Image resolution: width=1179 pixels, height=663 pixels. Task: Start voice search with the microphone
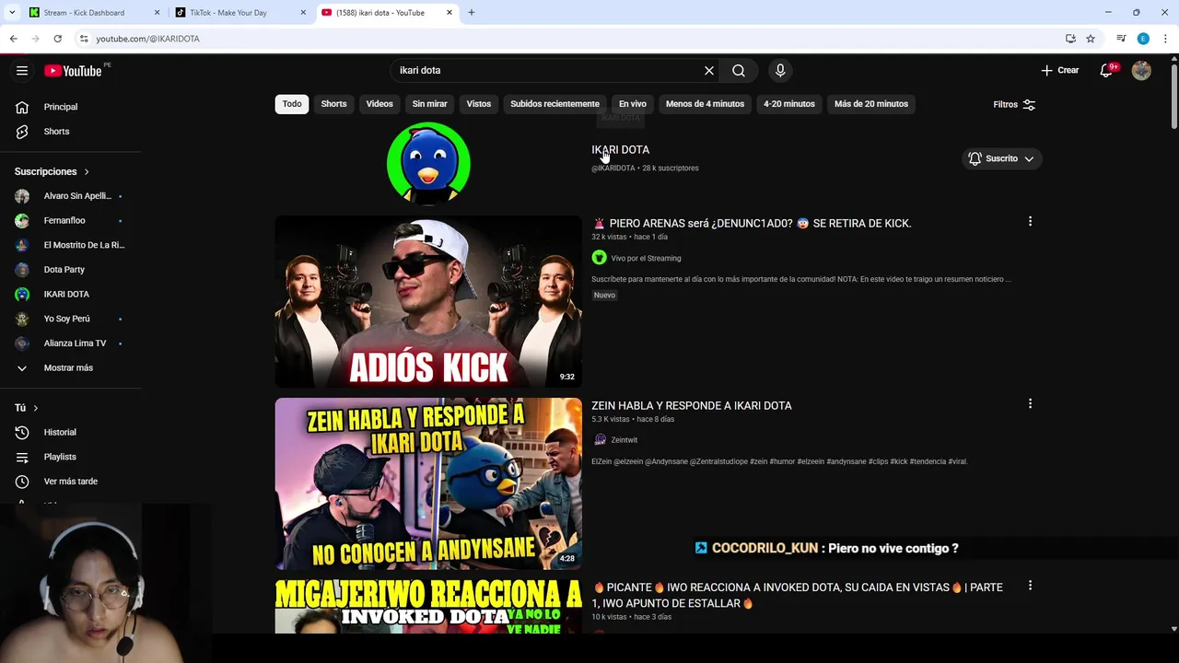tap(780, 70)
